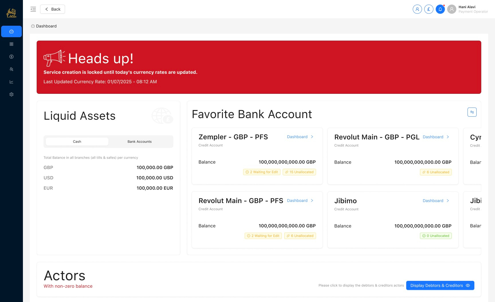Open the Dashboard section in the sidebar
Image resolution: width=495 pixels, height=302 pixels.
click(x=11, y=31)
